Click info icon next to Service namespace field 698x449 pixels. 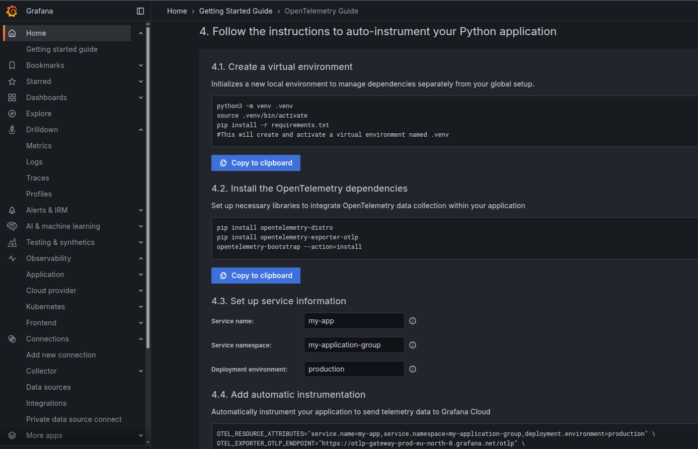[413, 345]
